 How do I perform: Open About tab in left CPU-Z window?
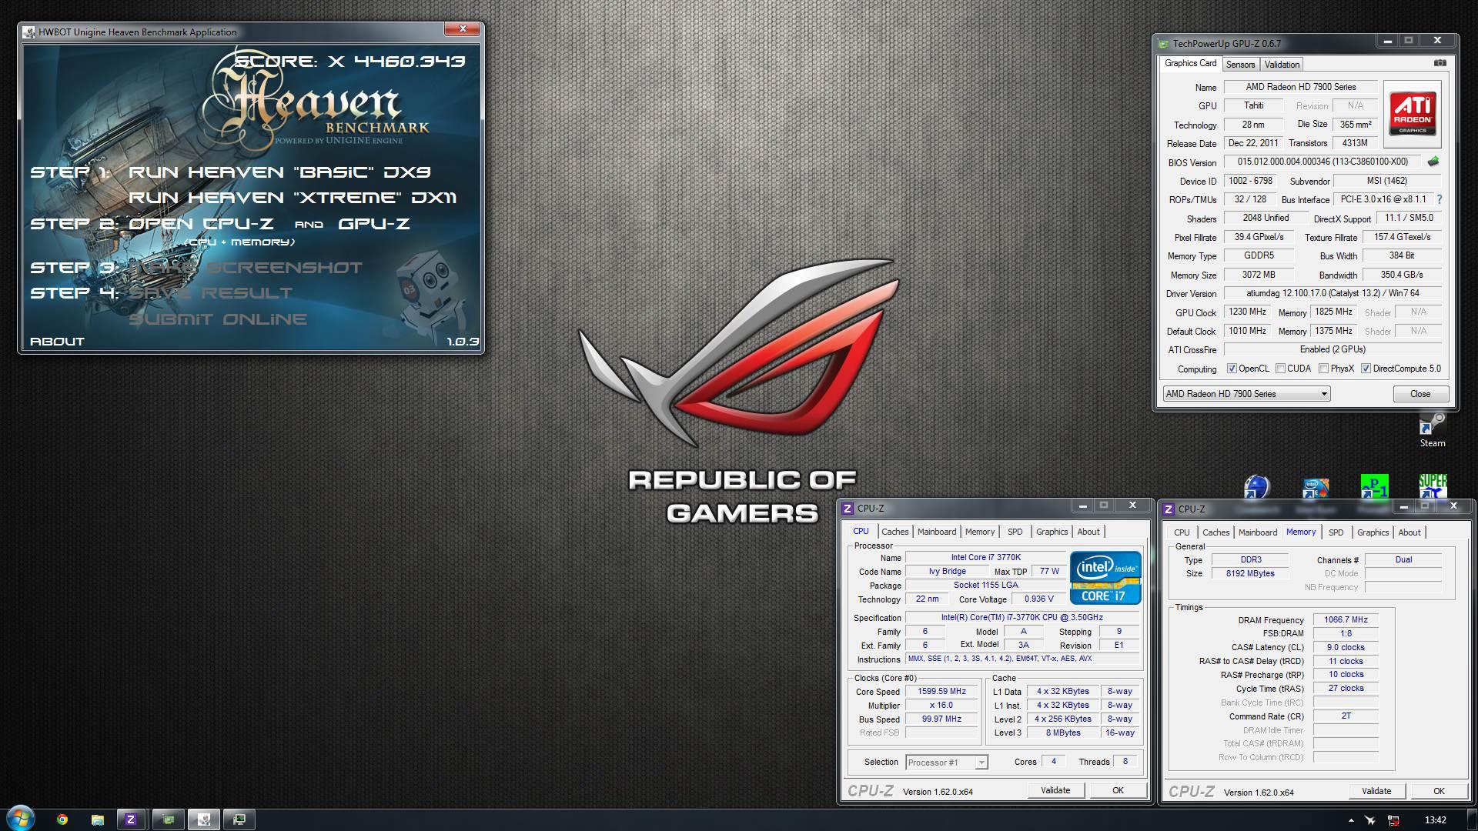(1088, 532)
